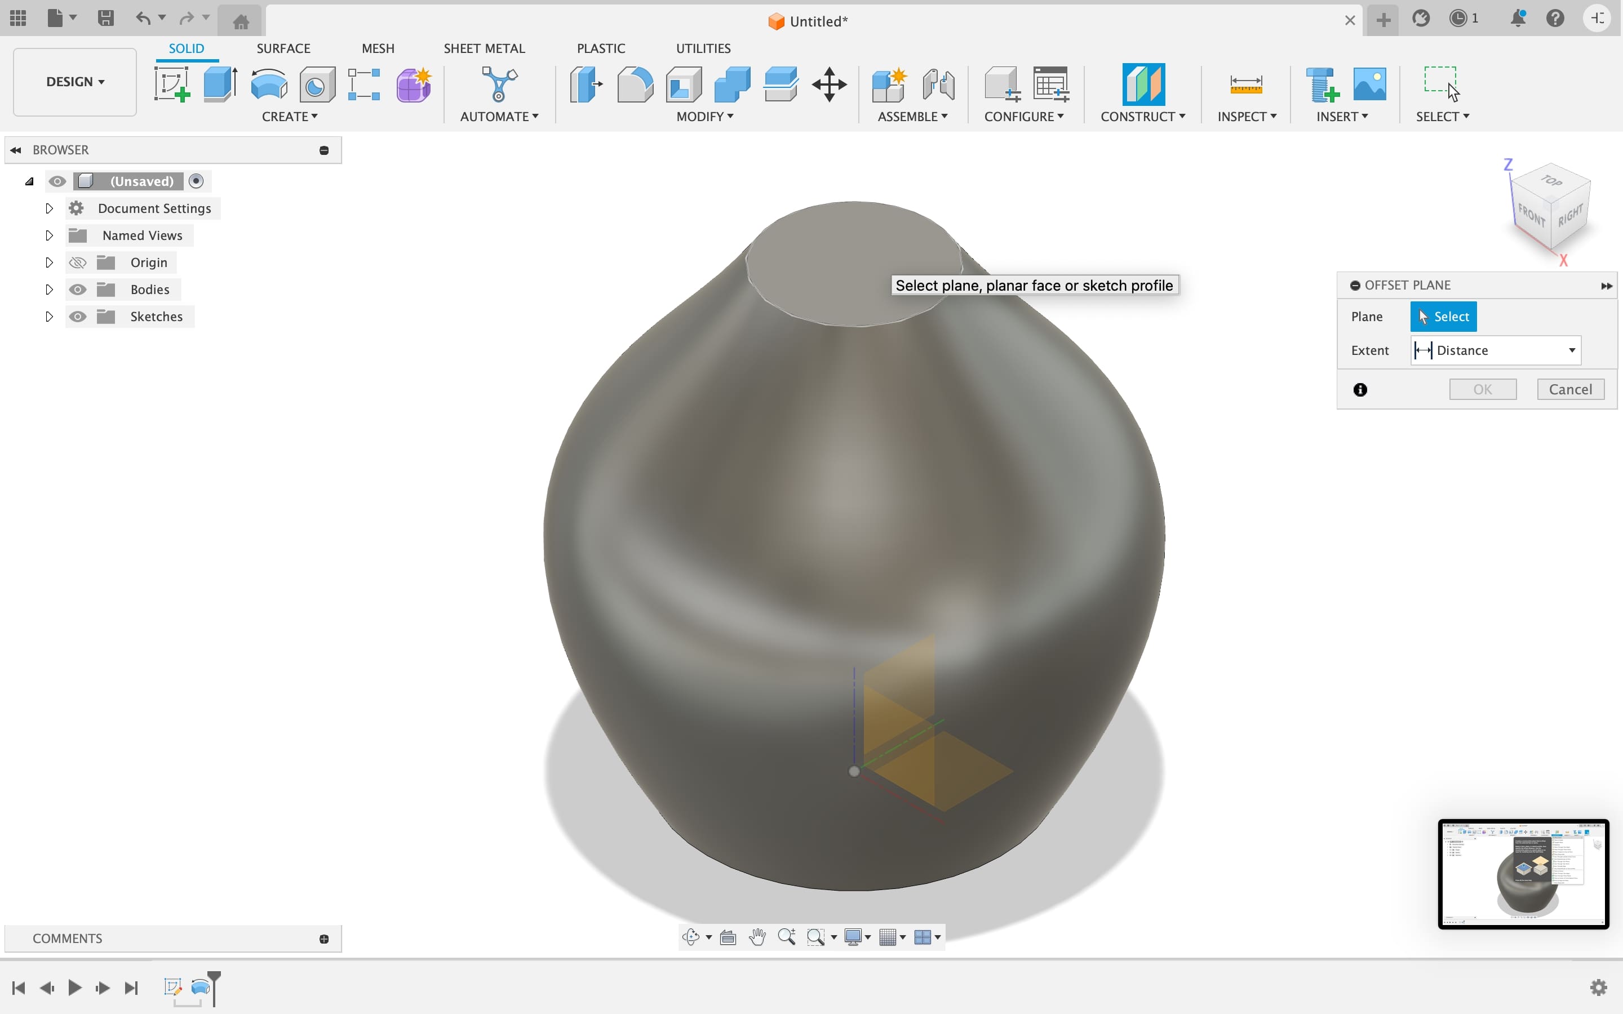This screenshot has height=1014, width=1623.
Task: Expand the Sketches folder node
Action: [x=49, y=317]
